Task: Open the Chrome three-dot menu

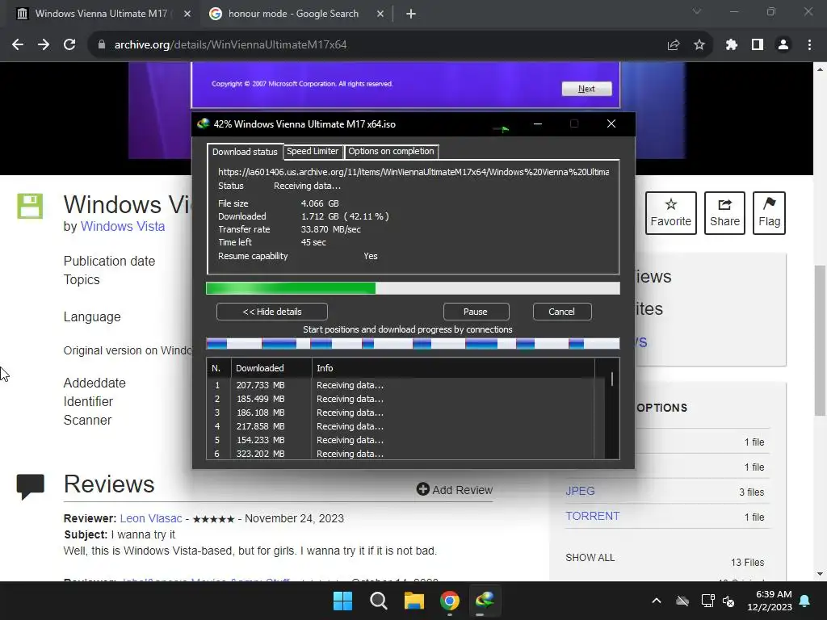Action: [x=809, y=45]
